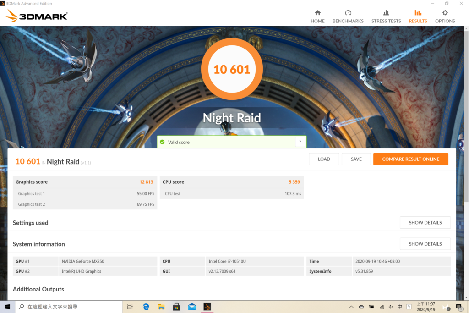Click Chinese IME 中 indicator
The height and width of the screenshot is (313, 469).
400,307
